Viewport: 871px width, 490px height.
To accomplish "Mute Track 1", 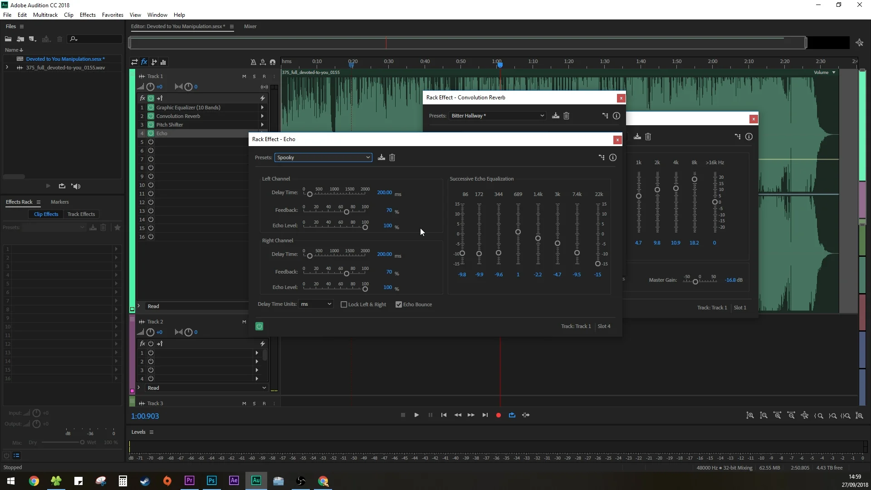I will (x=244, y=76).
